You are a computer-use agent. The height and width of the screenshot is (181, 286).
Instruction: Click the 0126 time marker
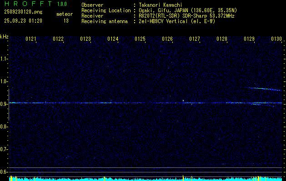167,38
